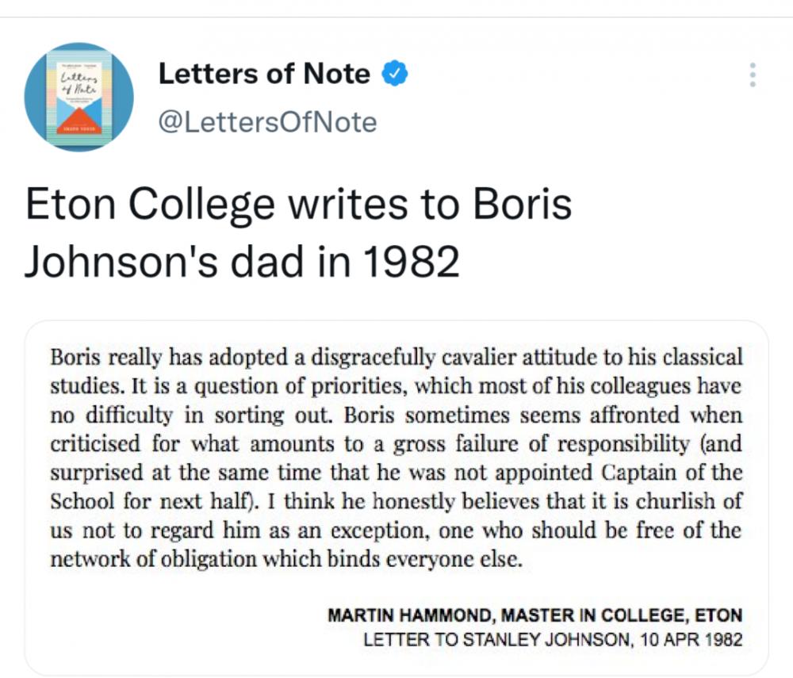Click the phrase gross failure of responsibility
This screenshot has width=793, height=678.
coord(542,444)
